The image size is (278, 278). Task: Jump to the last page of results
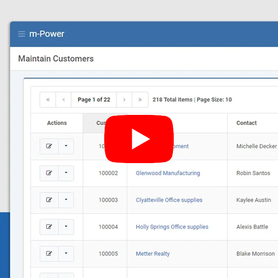tap(140, 100)
